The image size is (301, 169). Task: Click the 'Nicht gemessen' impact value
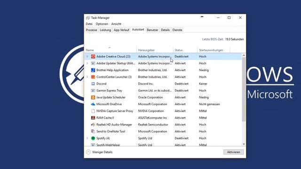209,104
